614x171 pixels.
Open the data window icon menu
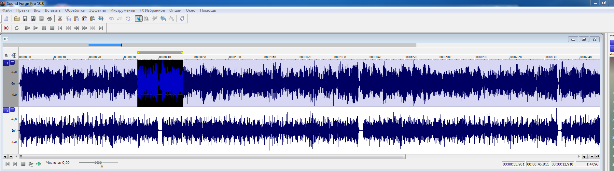(x=6, y=39)
